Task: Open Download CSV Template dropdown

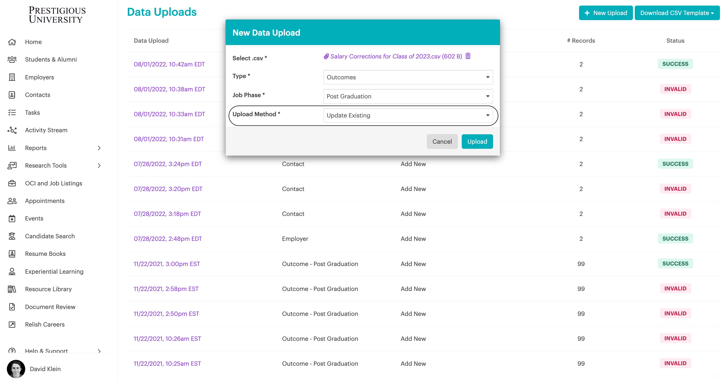Action: (x=677, y=13)
